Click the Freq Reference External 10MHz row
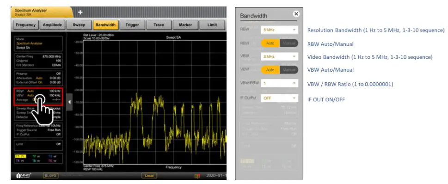 coord(38,126)
